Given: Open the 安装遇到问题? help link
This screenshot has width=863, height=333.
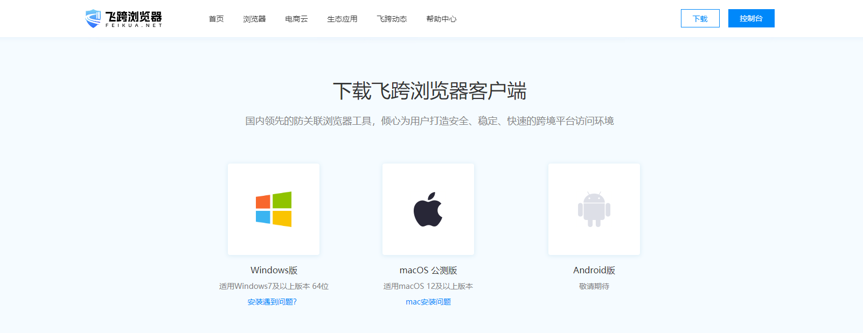Looking at the screenshot, I should 272,302.
